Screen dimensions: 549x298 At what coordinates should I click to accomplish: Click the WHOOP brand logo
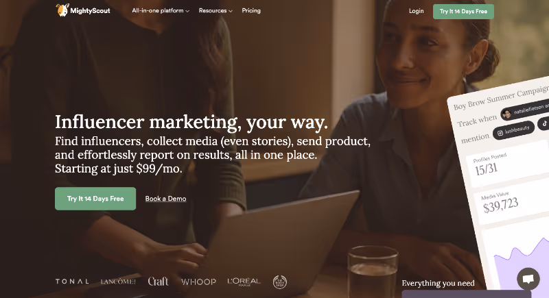[198, 282]
